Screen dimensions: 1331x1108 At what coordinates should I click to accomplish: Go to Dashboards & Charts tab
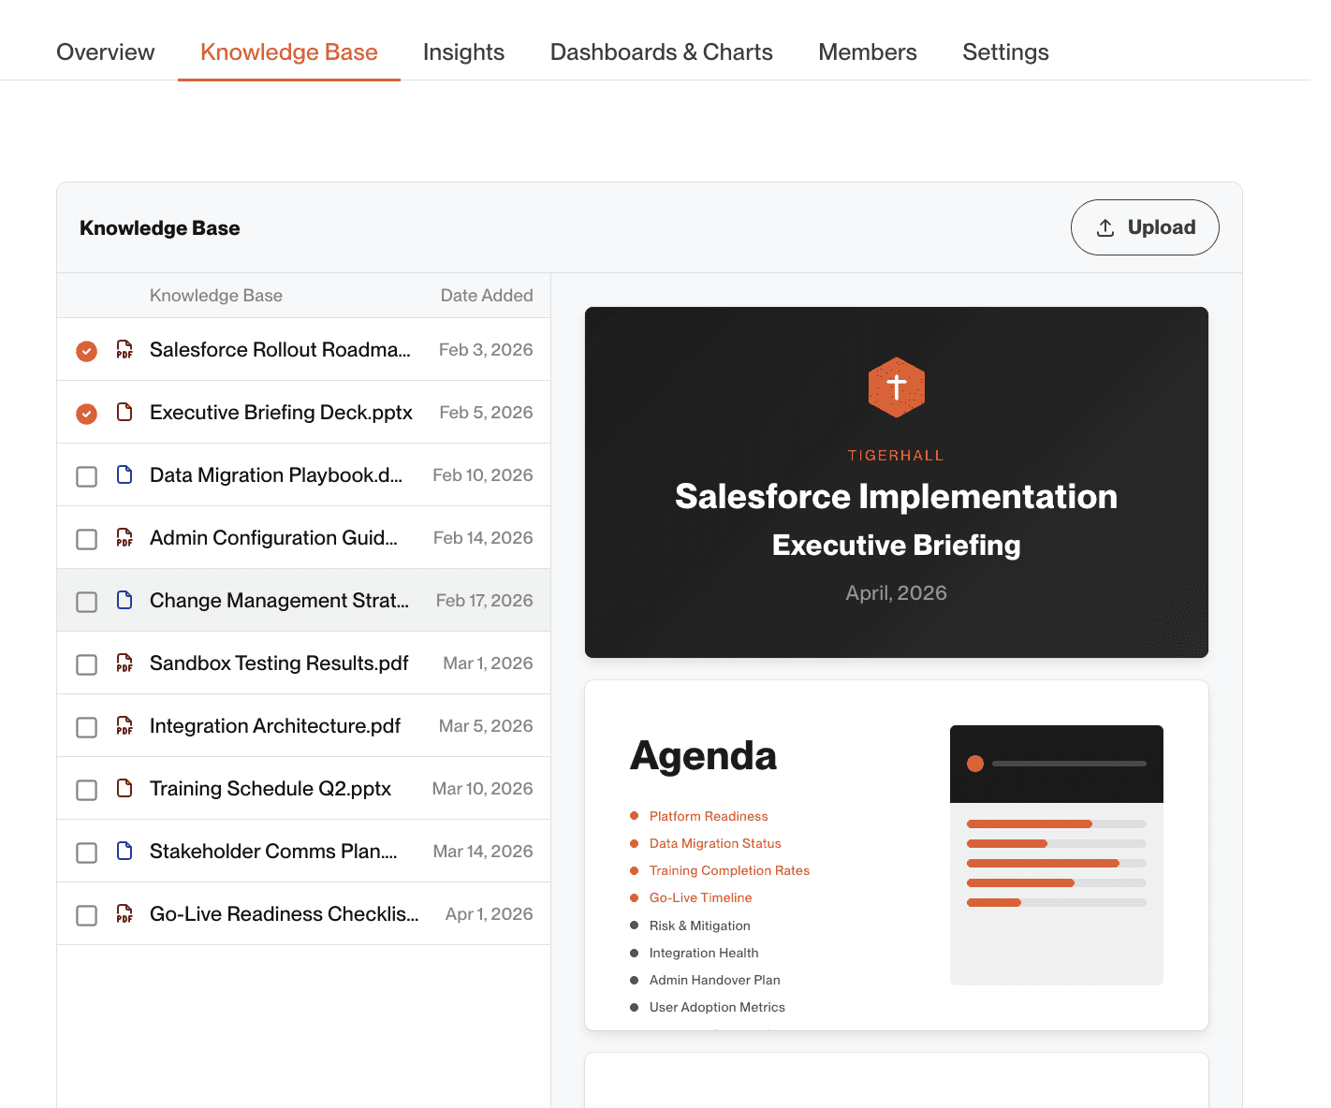(662, 52)
